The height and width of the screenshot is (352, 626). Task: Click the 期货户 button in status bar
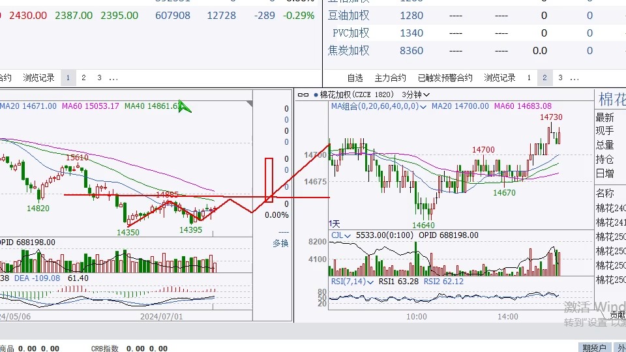(x=594, y=347)
